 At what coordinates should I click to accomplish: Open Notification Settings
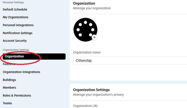[17, 33]
